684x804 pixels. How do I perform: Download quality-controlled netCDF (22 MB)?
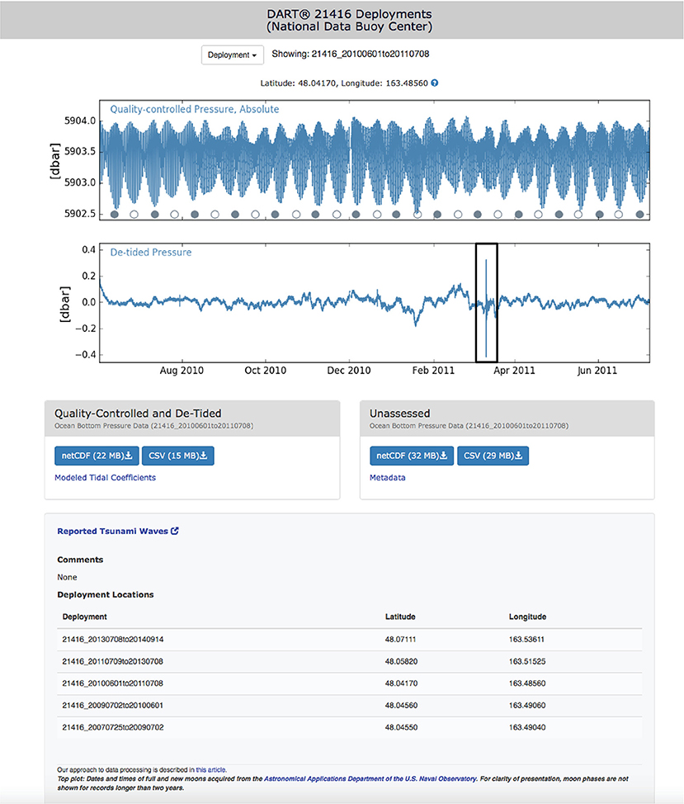coord(97,456)
